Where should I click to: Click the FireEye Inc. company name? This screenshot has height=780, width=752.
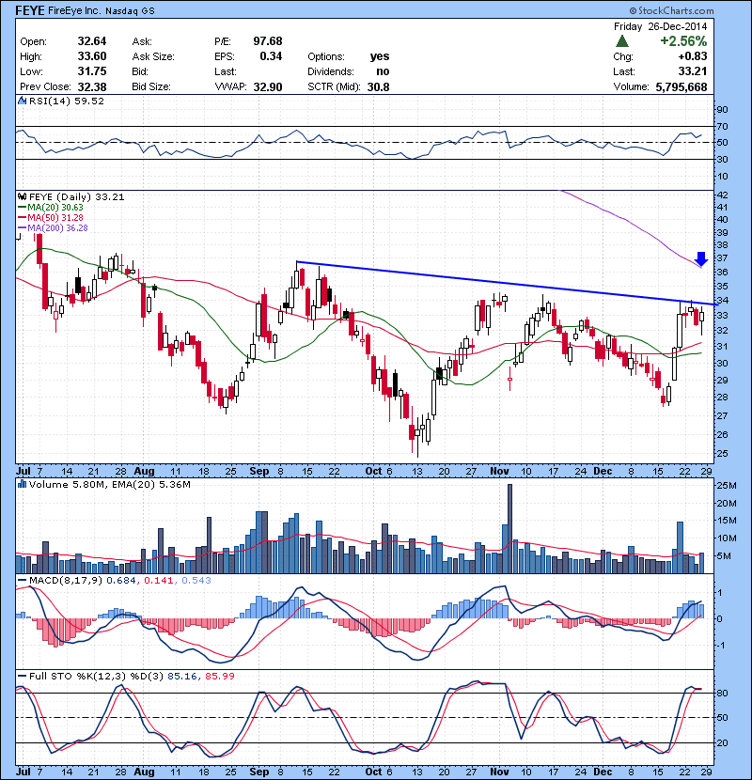74,10
